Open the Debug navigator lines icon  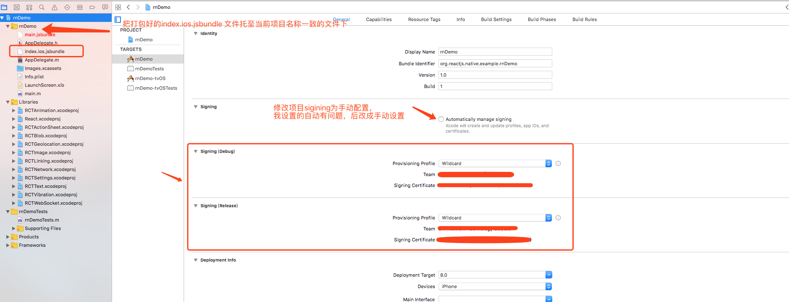[x=80, y=7]
